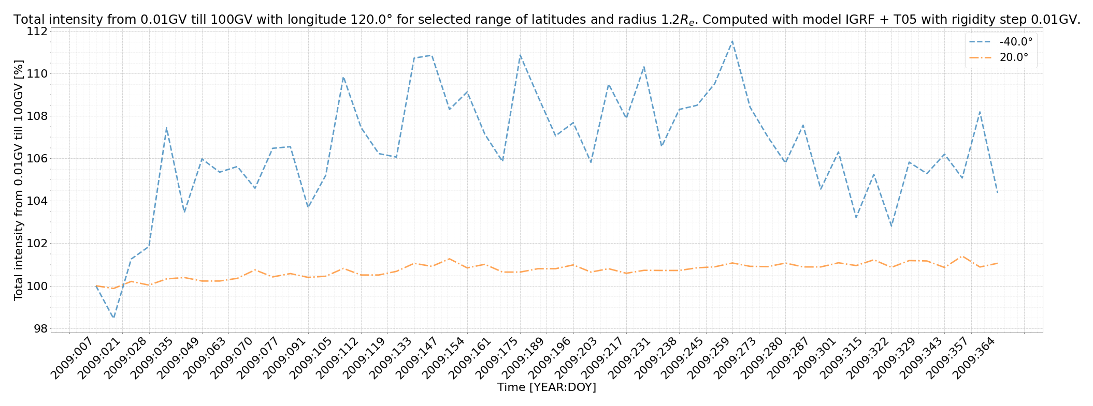This screenshot has width=1093, height=406.
Task: Click the y-axis tick label 106
Action: point(37,158)
